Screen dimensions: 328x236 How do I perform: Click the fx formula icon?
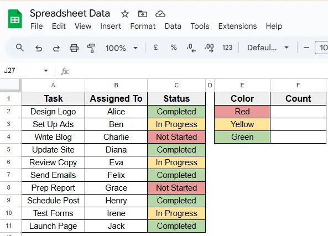point(65,71)
